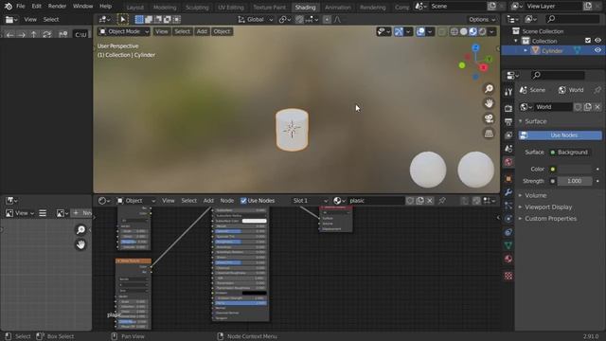Open the node editor Object shader type dropdown
The height and width of the screenshot is (341, 606).
point(136,200)
